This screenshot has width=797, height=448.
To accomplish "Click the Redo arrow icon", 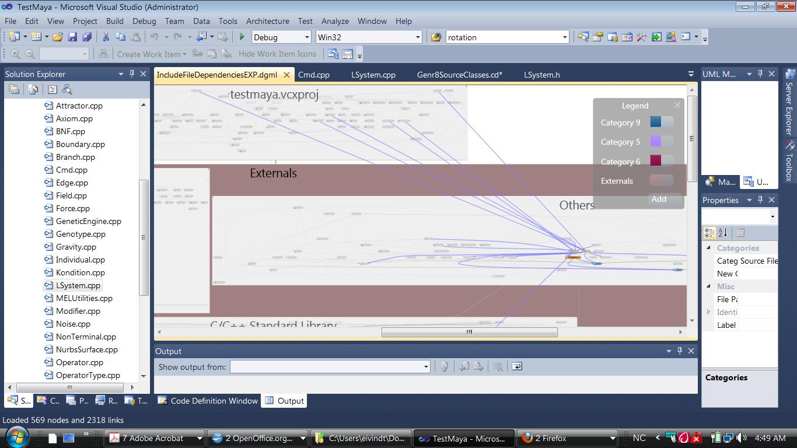I will tap(177, 37).
